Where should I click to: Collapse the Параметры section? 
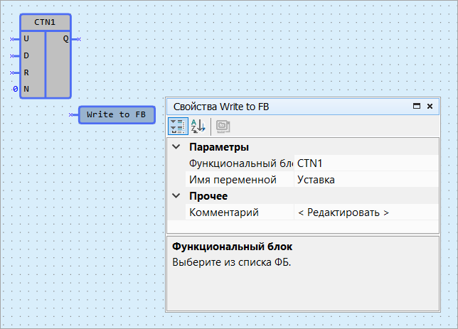[x=176, y=148]
